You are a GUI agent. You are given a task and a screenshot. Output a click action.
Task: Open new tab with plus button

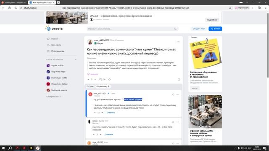coord(58,3)
